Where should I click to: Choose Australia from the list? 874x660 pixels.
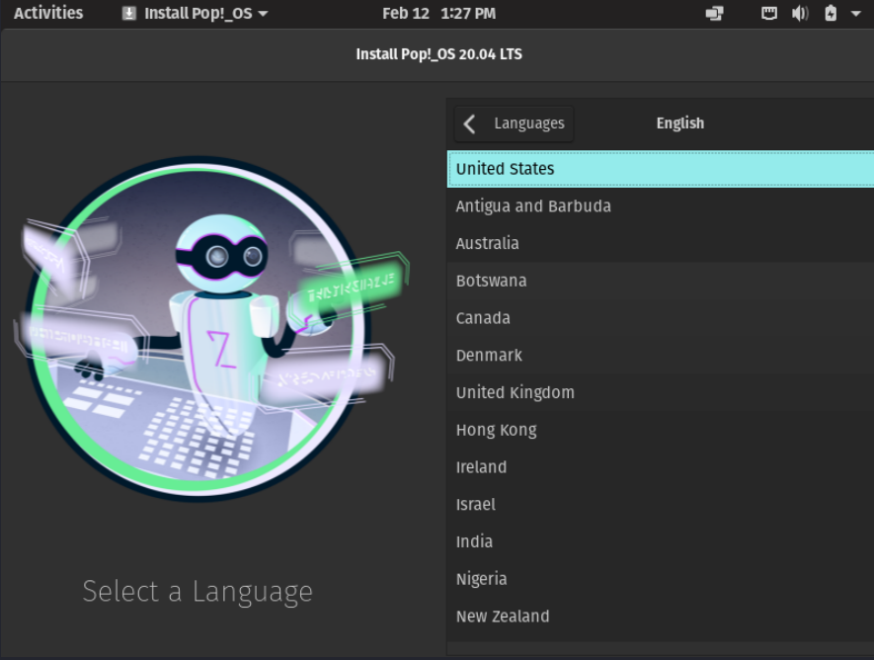(661, 243)
